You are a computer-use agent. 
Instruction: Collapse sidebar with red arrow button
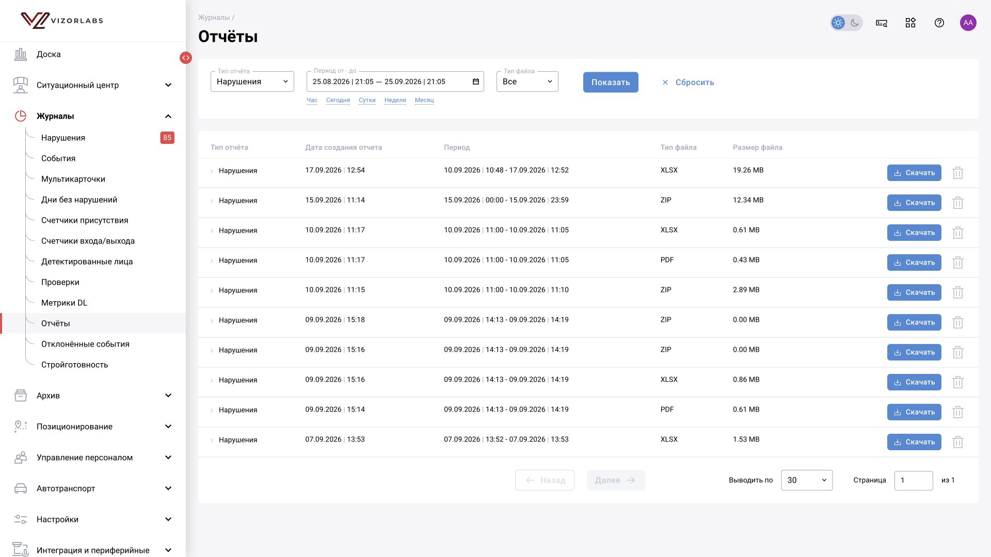click(186, 58)
